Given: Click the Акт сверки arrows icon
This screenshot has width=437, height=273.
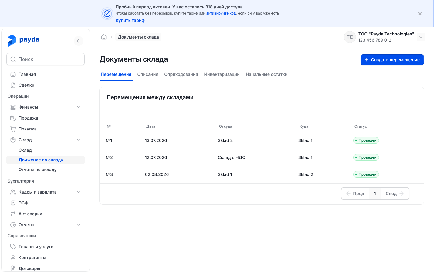Looking at the screenshot, I should [13, 214].
